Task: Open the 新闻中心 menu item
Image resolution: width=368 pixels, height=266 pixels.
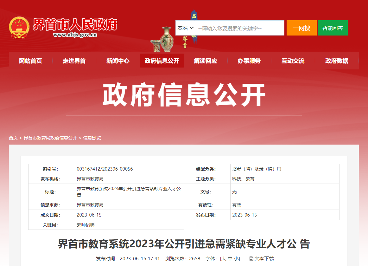Action: (118, 61)
